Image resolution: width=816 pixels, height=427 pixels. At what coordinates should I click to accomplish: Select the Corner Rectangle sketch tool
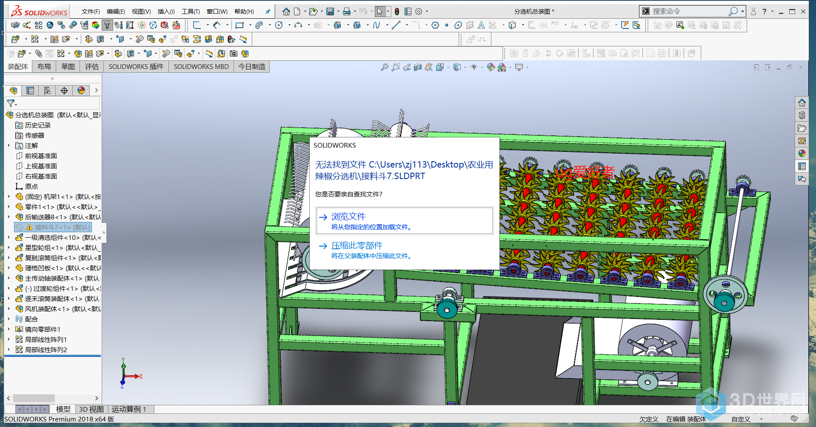tap(240, 25)
